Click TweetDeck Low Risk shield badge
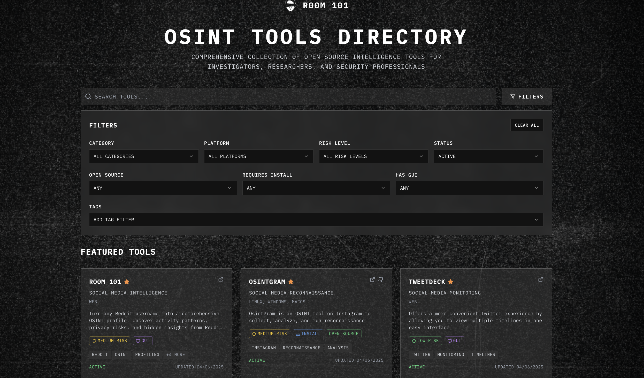Viewport: 644px width, 378px height. click(425, 341)
